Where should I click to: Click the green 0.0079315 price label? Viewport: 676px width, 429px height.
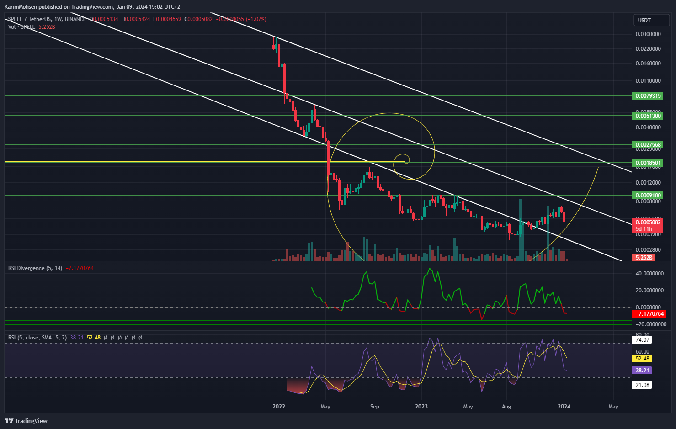pos(647,95)
